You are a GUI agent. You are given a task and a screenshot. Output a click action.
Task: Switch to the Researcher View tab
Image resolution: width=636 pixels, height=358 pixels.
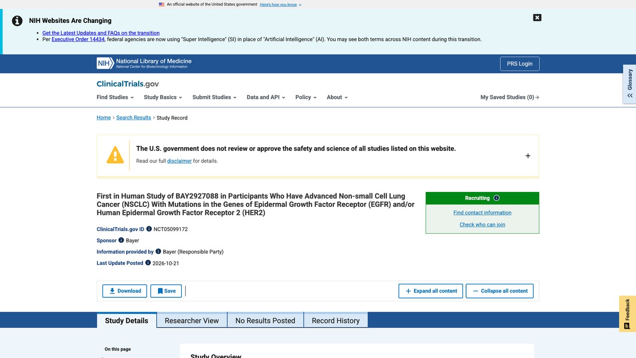(x=192, y=321)
